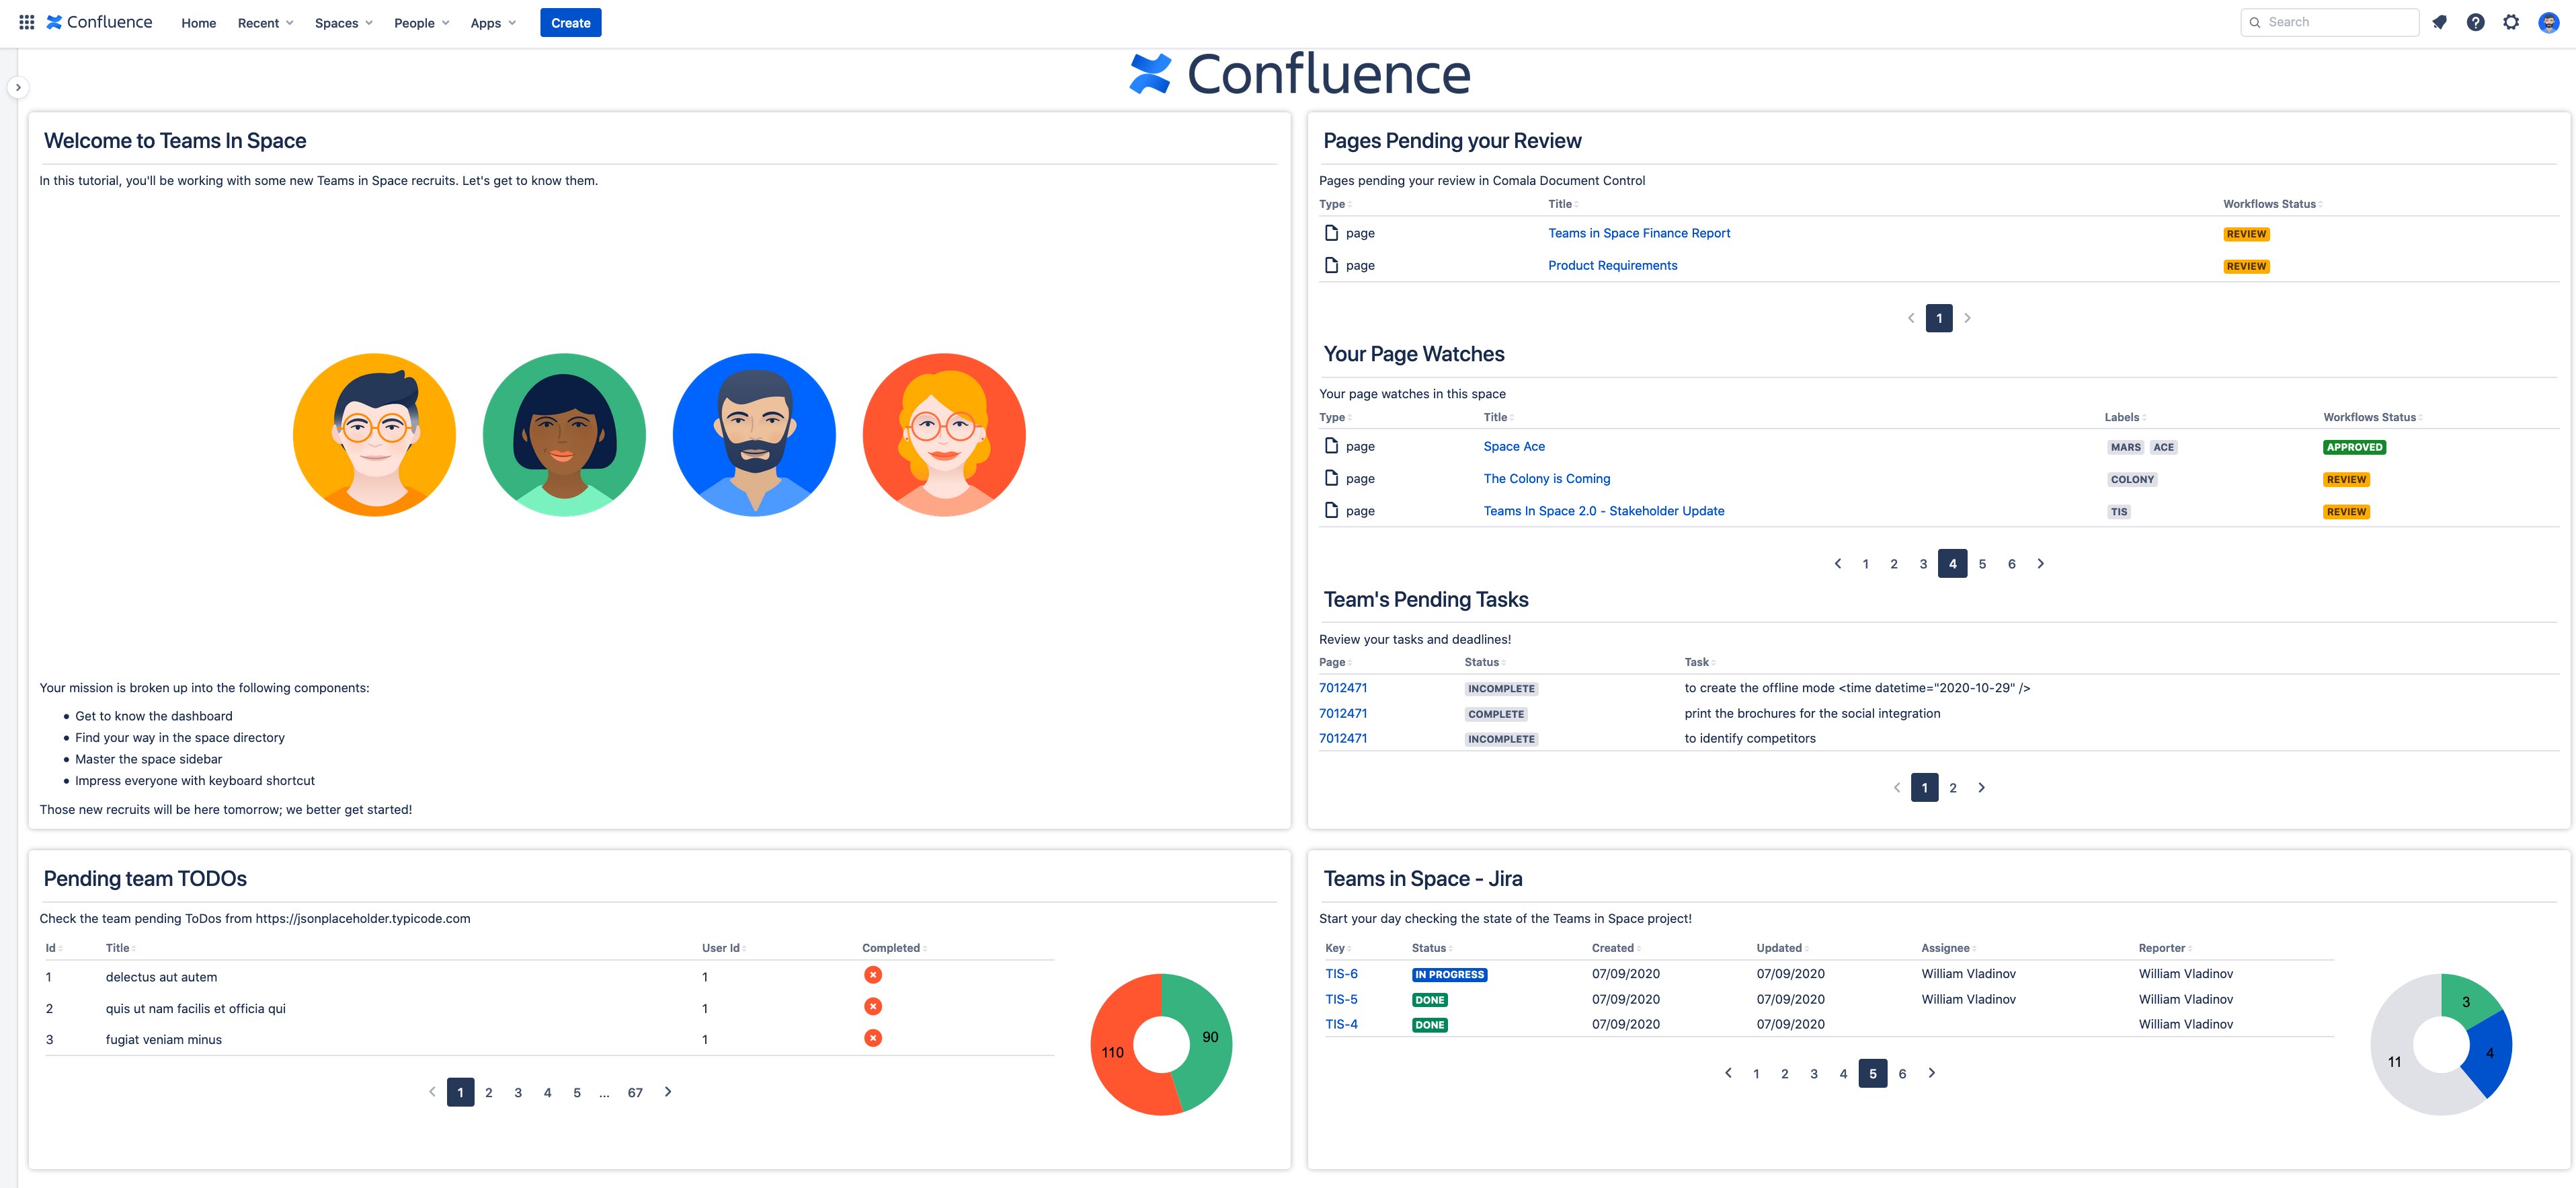The image size is (2576, 1188).
Task: Open the app switcher grid icon
Action: 27,22
